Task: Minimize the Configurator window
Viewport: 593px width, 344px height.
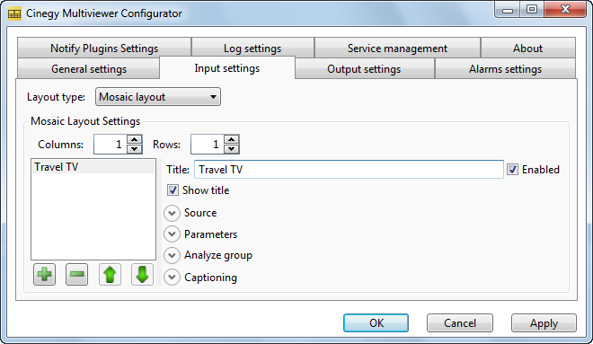Action: pos(507,10)
